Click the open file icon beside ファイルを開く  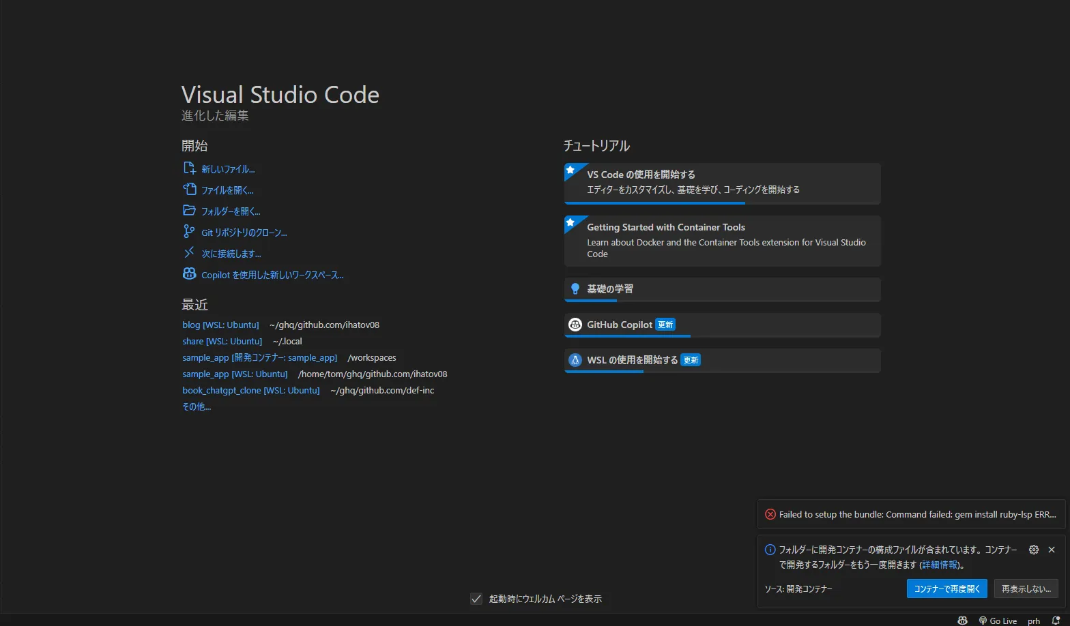point(190,189)
